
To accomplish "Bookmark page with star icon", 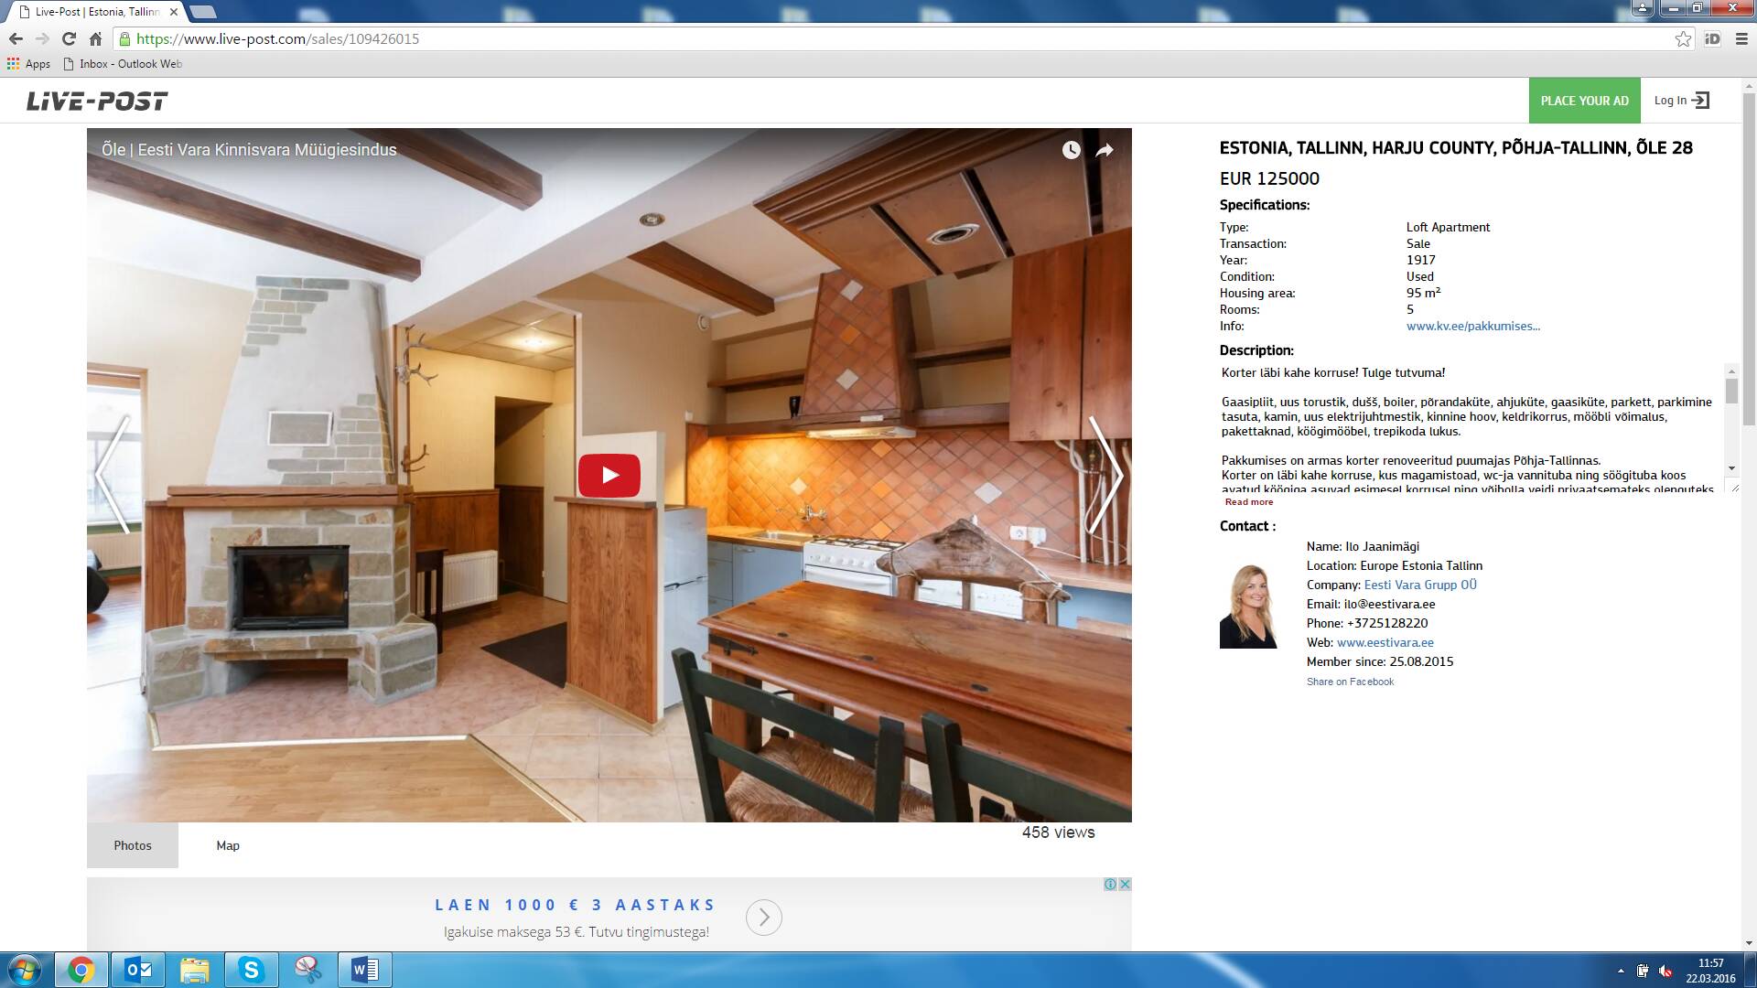I will coord(1683,38).
